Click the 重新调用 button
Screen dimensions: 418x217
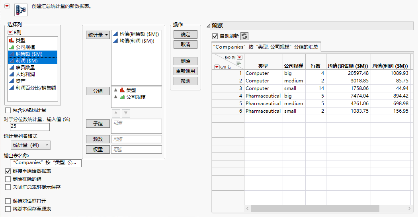[186, 71]
